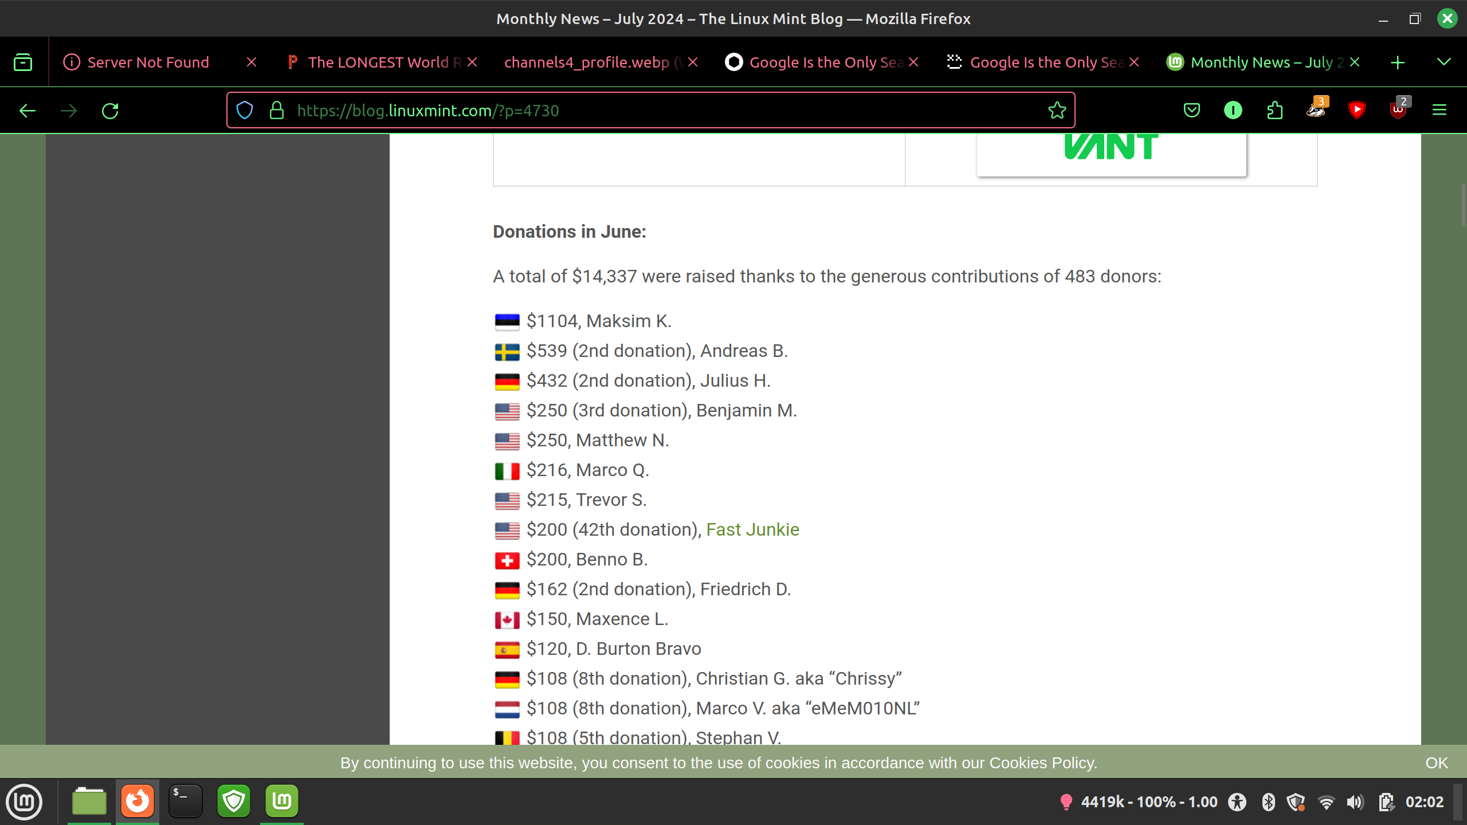Open the power battery tray applet

pos(1386,802)
